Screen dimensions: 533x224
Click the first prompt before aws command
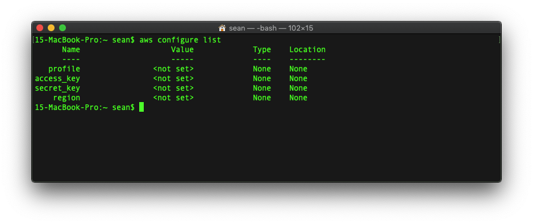pyautogui.click(x=85, y=40)
